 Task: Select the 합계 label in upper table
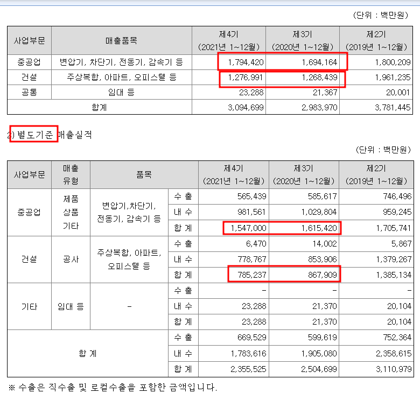(x=100, y=108)
